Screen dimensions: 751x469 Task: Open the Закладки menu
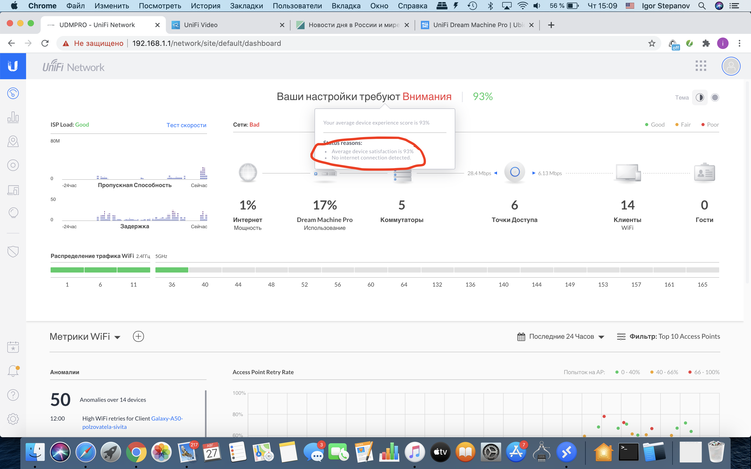(x=246, y=6)
